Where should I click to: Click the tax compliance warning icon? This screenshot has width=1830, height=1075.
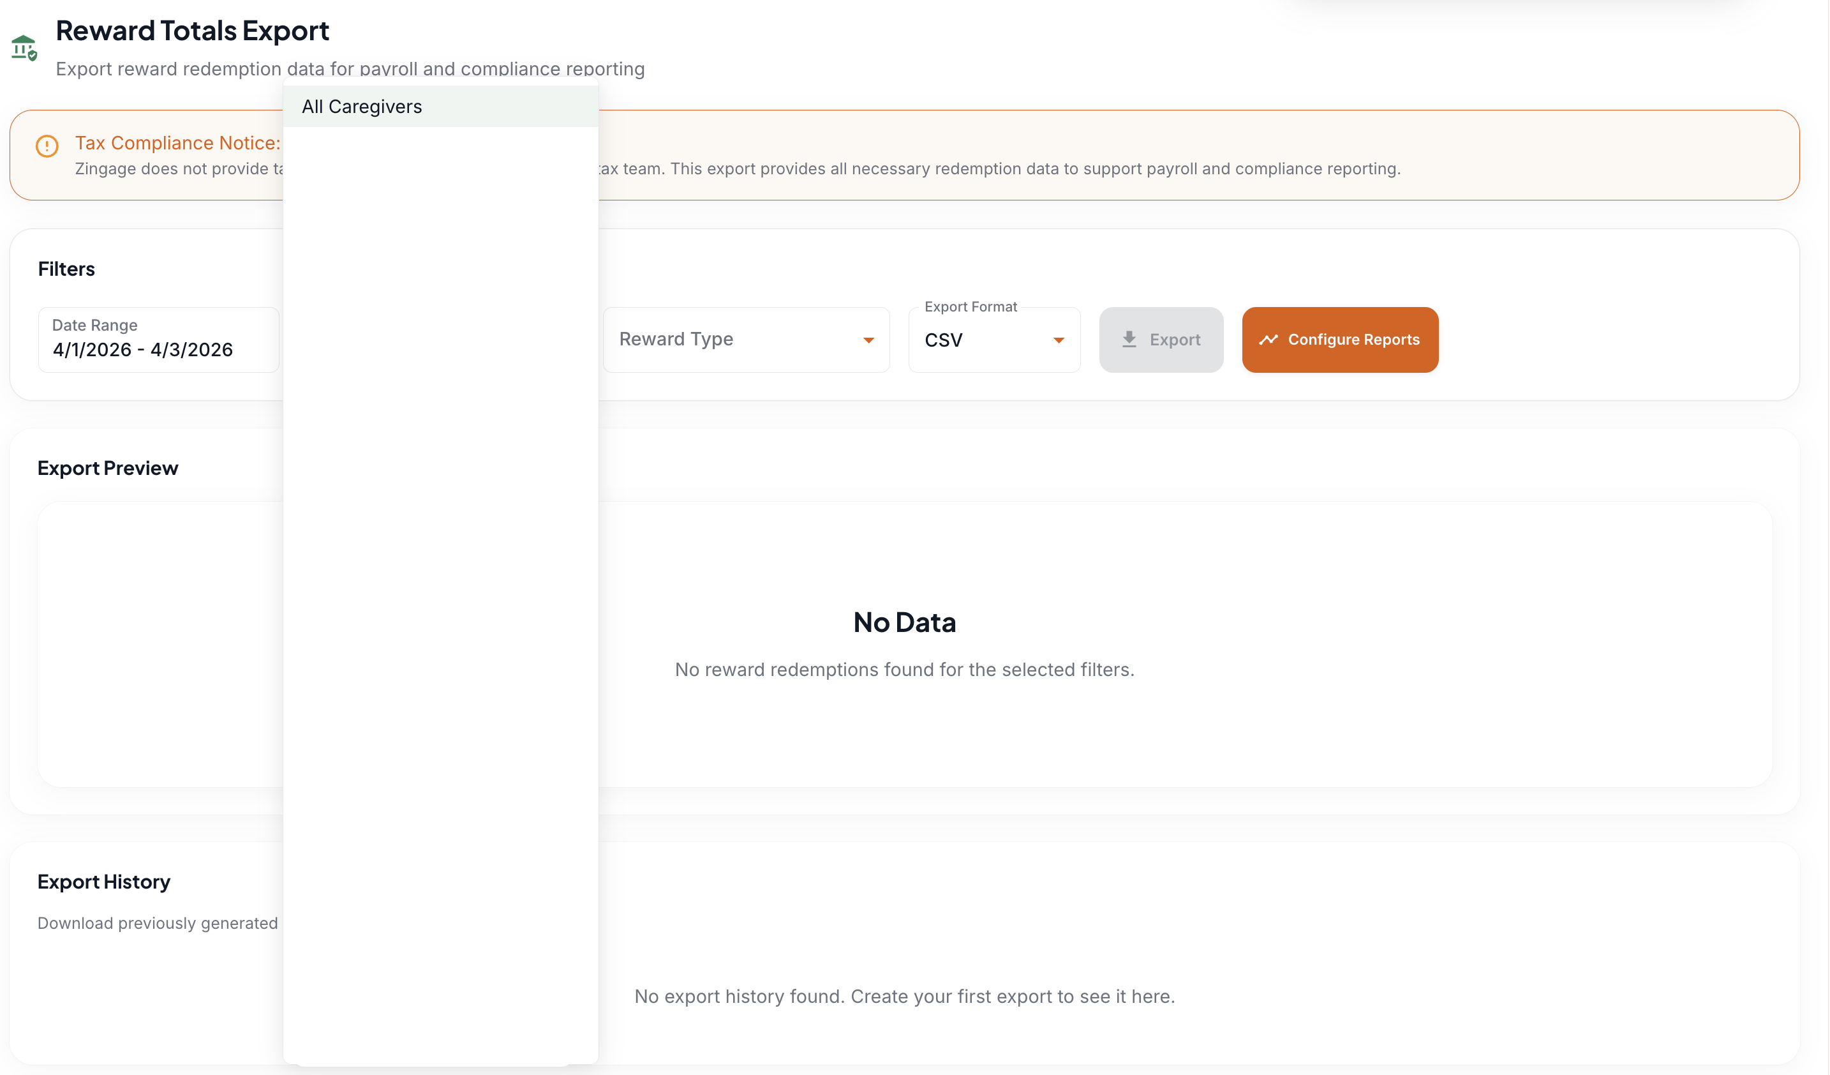pyautogui.click(x=47, y=146)
